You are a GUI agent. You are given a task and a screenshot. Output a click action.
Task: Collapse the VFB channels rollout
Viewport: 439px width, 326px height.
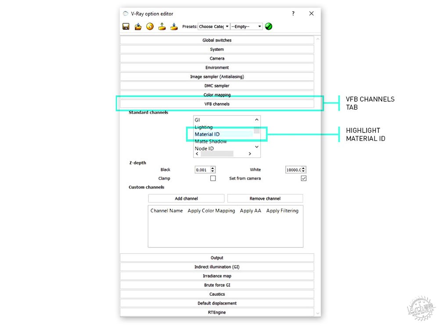pos(217,104)
